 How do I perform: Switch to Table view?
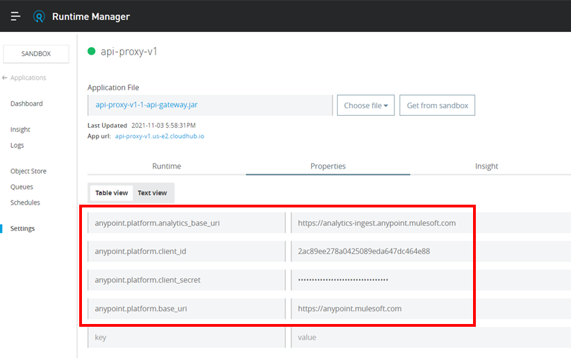tap(112, 193)
